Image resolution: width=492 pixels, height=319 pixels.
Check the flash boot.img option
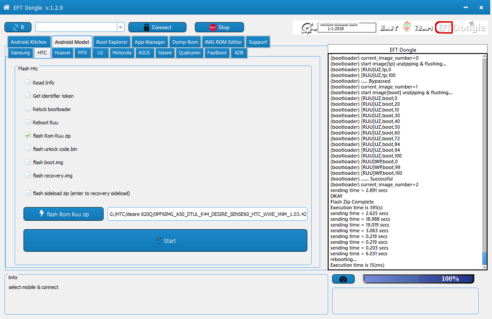27,162
